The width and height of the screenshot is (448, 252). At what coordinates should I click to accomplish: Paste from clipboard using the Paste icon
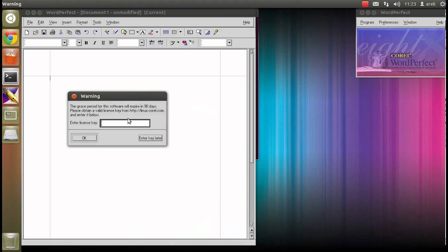pyautogui.click(x=78, y=32)
